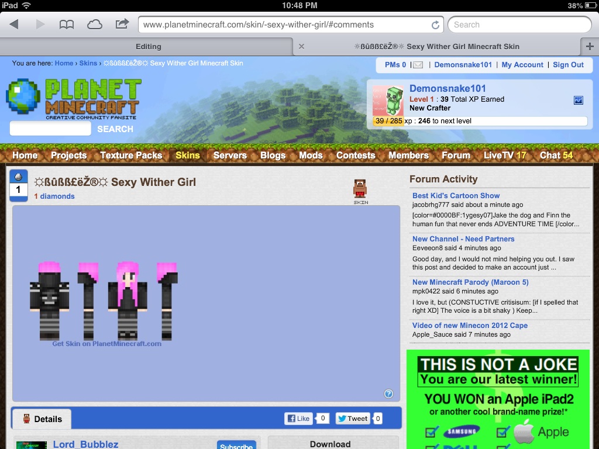Screen dimensions: 599x449
Task: Tap the Planet Minecraft globe logo
Action: click(x=23, y=96)
